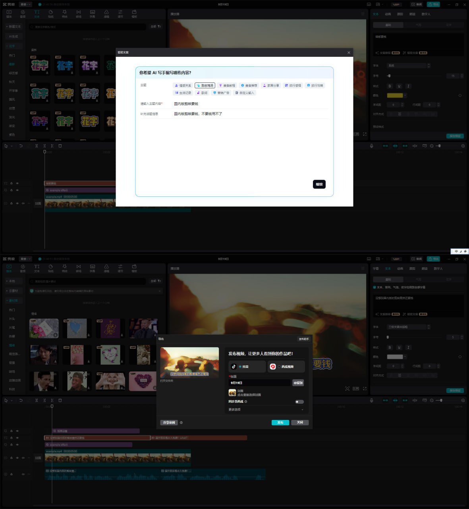469x509 pixels.
Task: Enable the 同步至西瓜 switch
Action: 299,402
